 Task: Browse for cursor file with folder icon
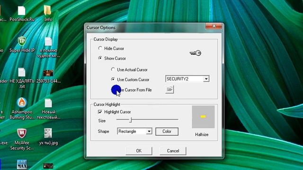click(169, 89)
